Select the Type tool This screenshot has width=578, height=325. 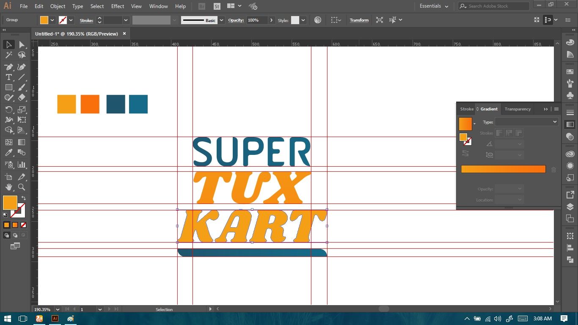tap(8, 77)
